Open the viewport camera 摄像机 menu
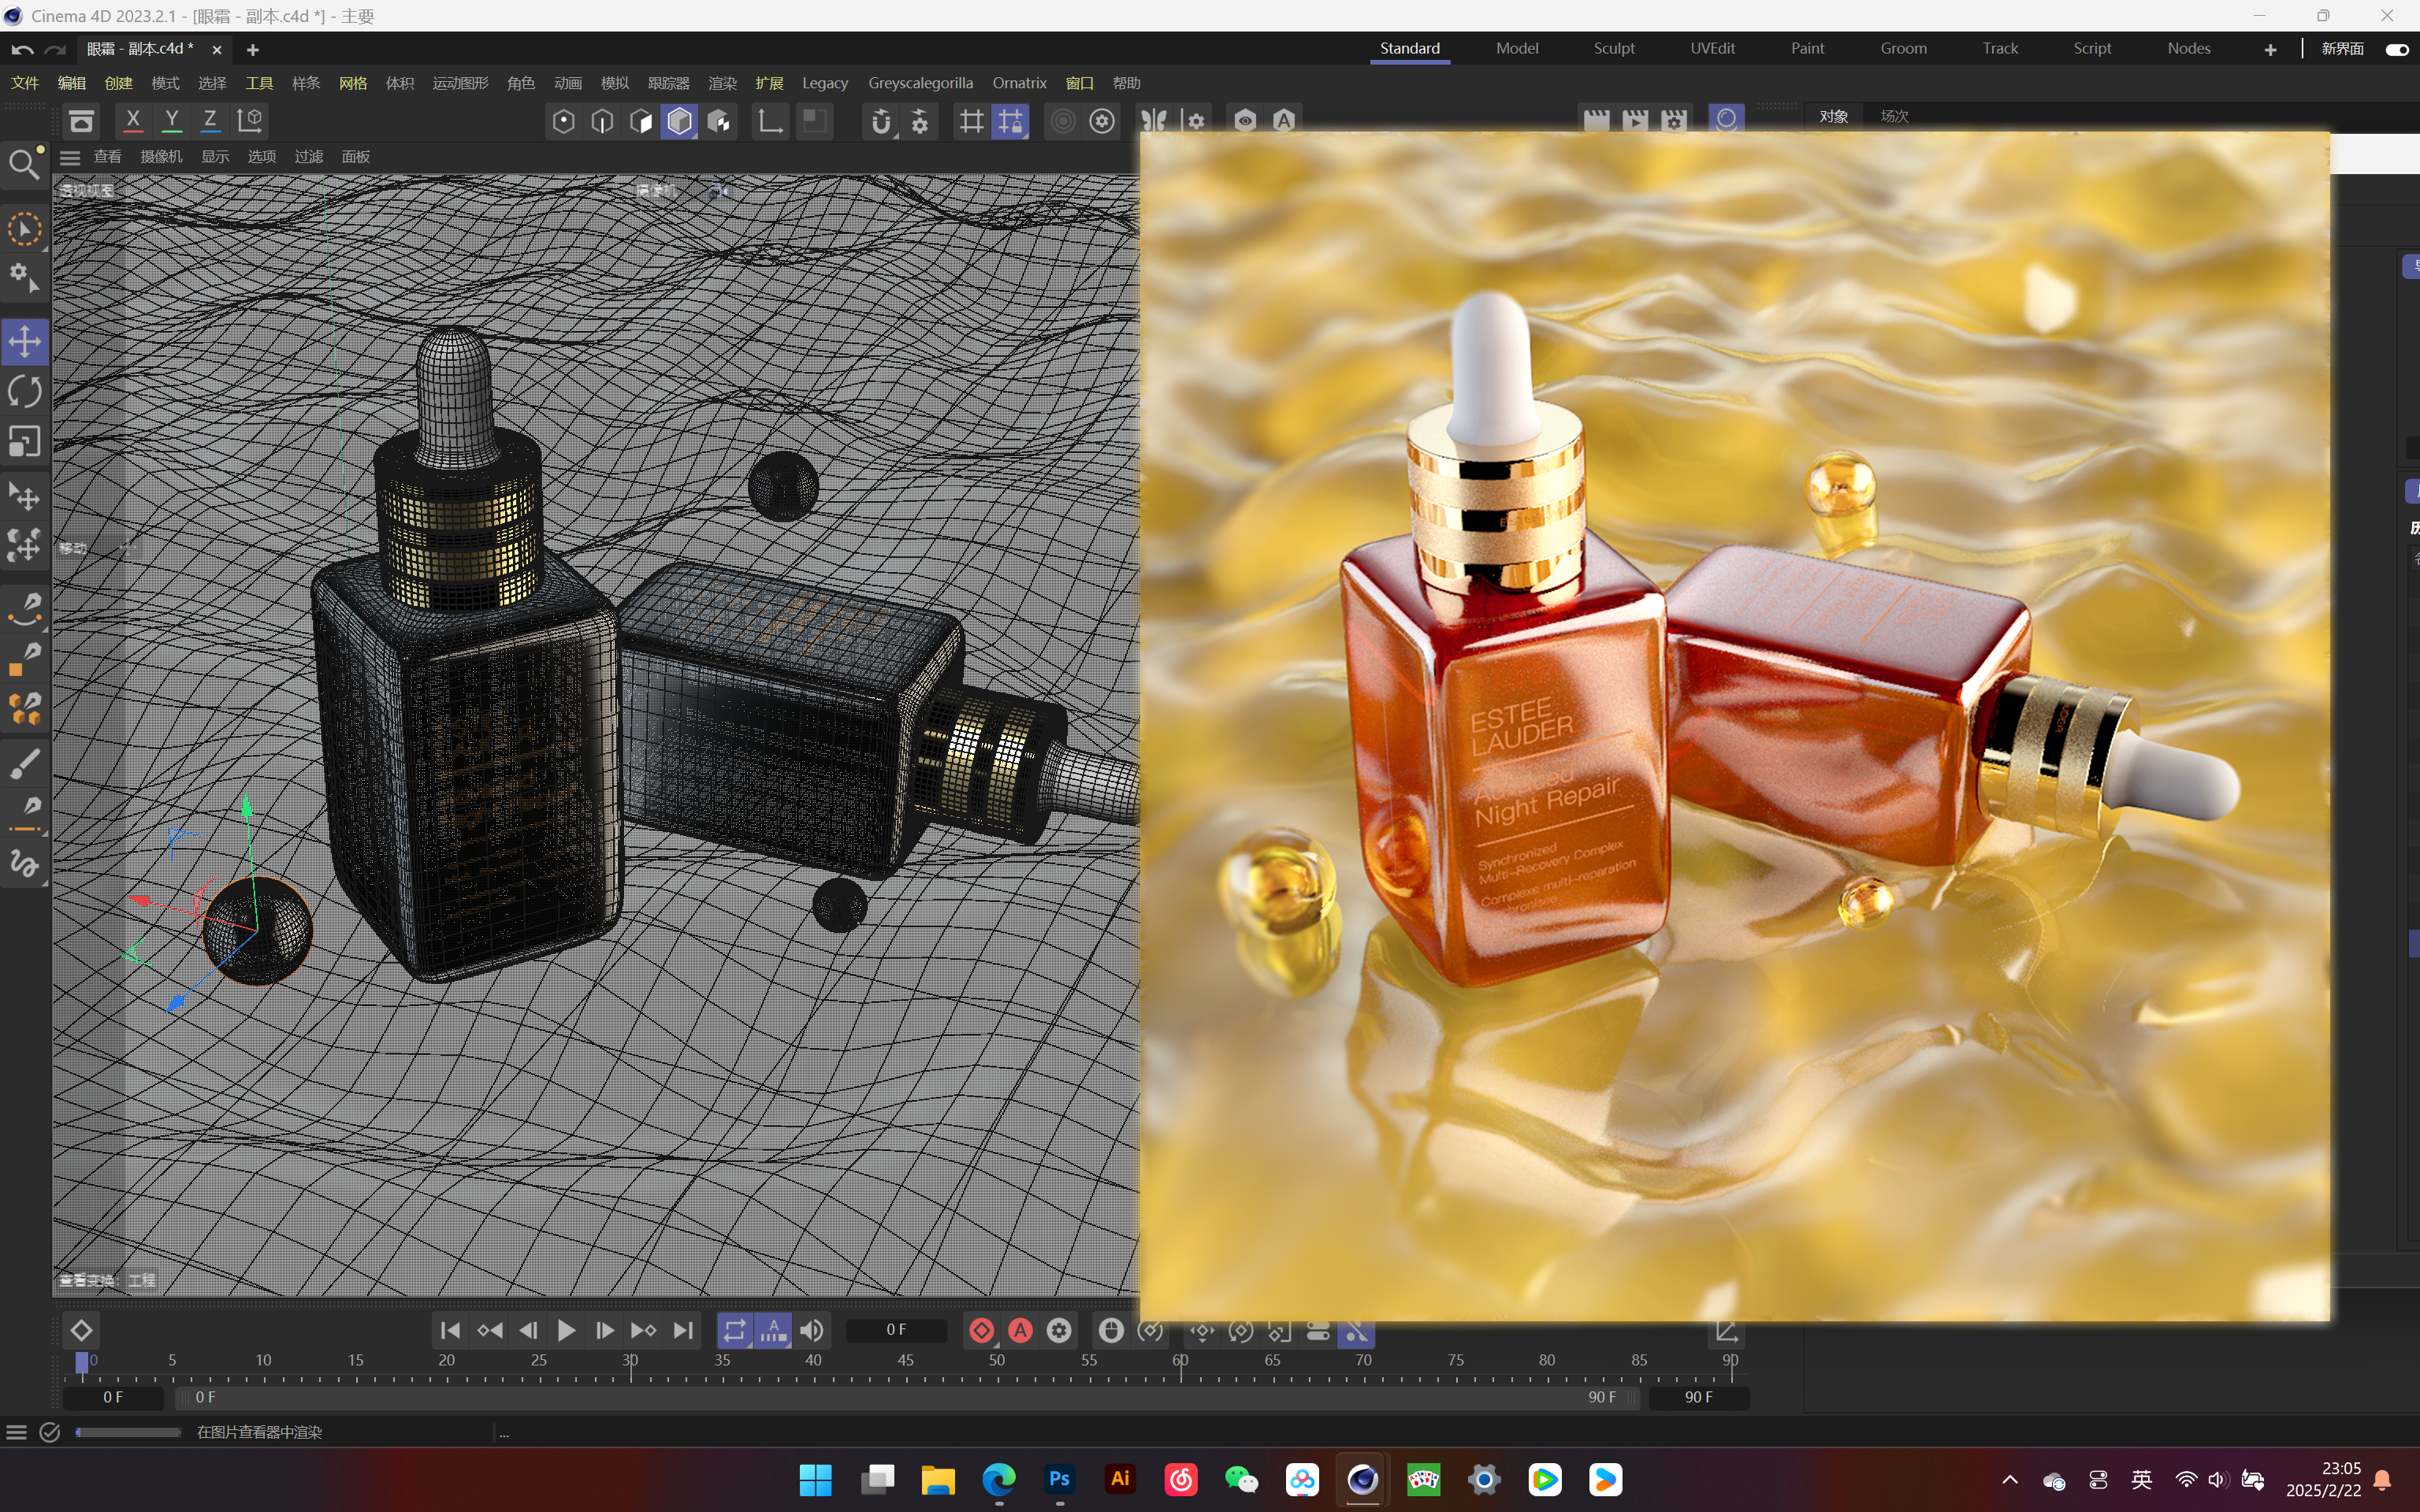 point(161,156)
